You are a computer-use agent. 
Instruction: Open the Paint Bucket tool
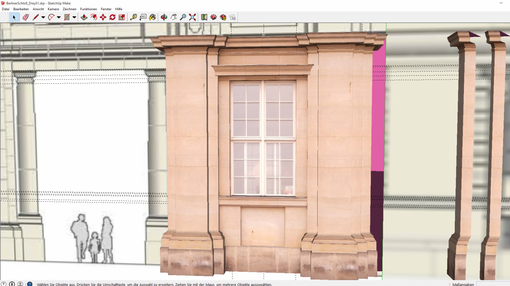pos(152,17)
